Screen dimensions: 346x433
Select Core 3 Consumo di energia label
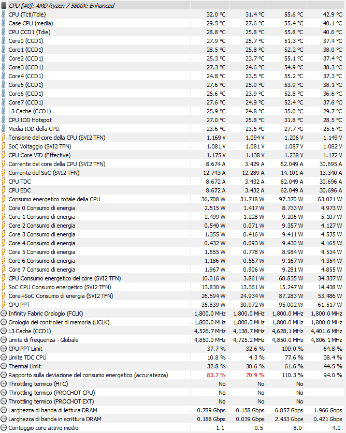[42, 234]
